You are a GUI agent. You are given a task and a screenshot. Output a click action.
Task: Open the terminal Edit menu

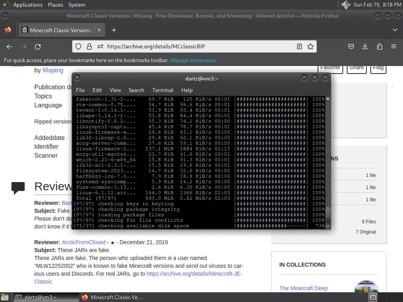97,90
